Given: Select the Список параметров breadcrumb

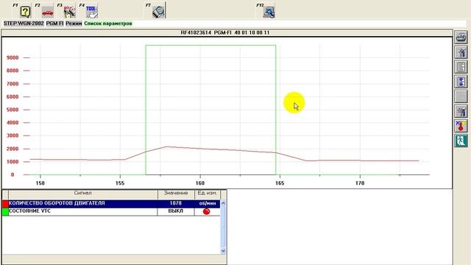Looking at the screenshot, I should click(x=108, y=24).
